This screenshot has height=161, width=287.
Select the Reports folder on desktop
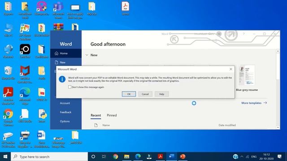[8, 8]
